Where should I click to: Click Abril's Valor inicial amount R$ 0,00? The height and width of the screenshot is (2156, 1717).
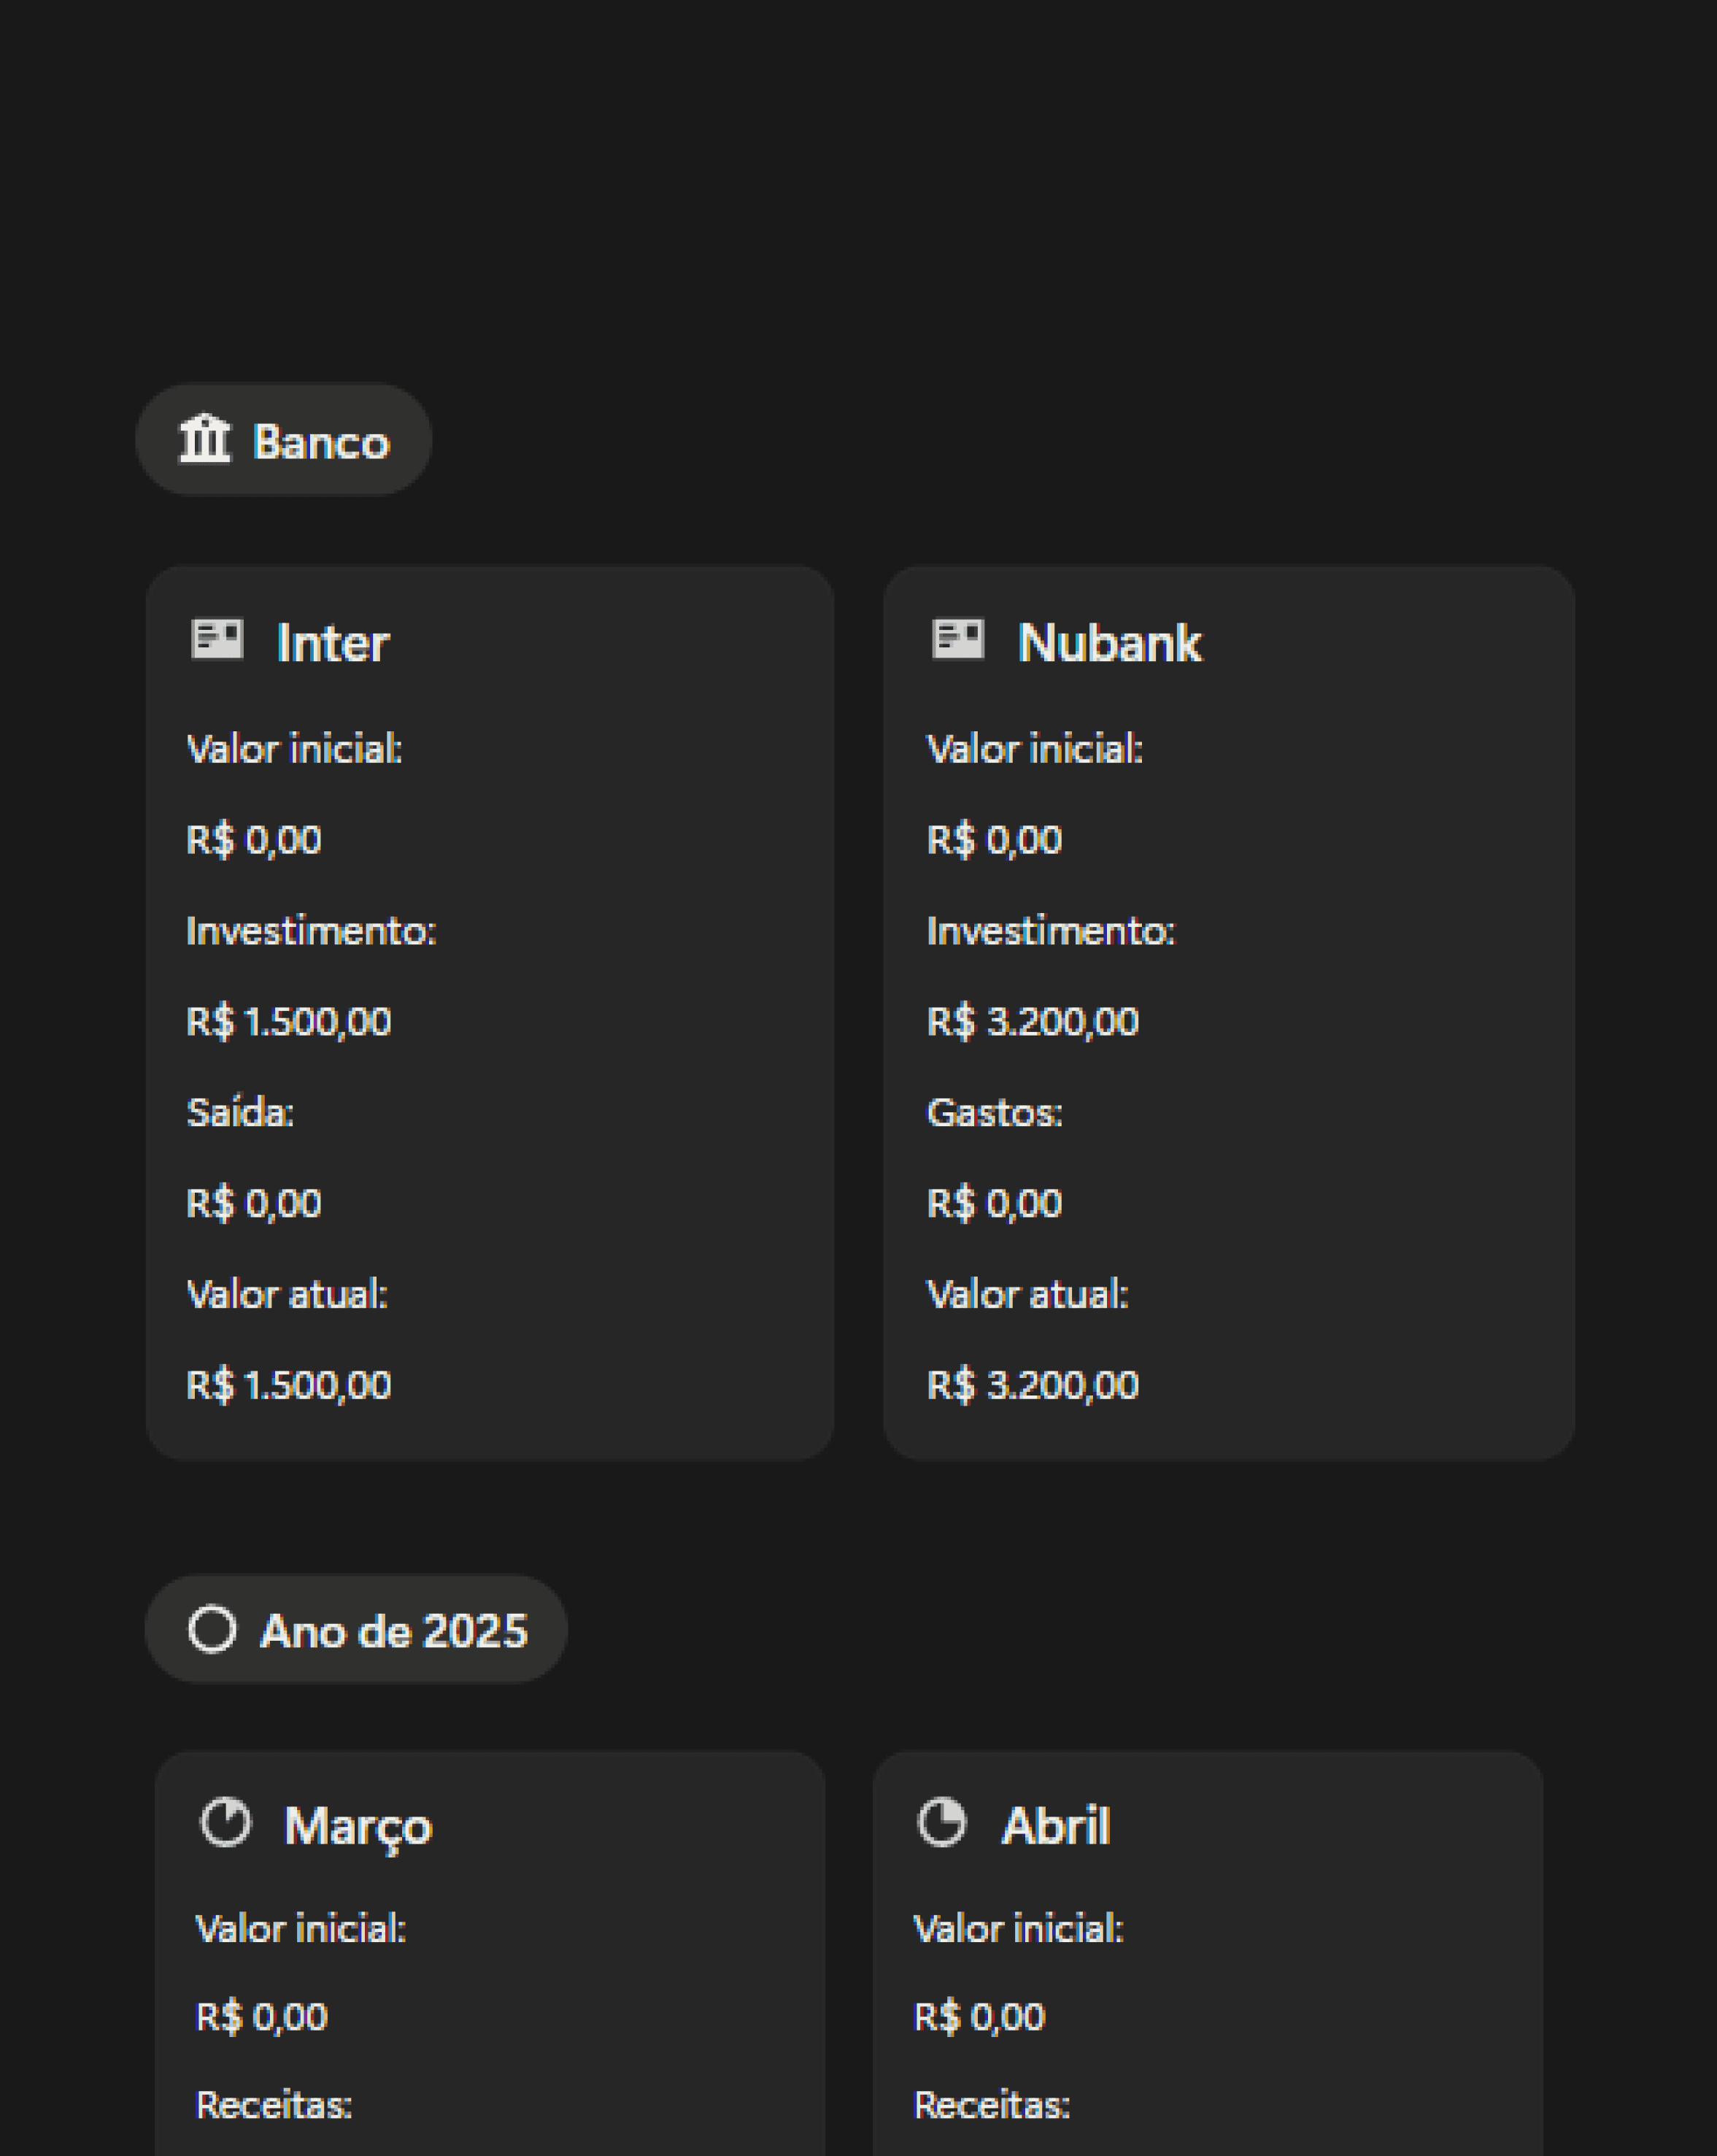(x=979, y=2016)
